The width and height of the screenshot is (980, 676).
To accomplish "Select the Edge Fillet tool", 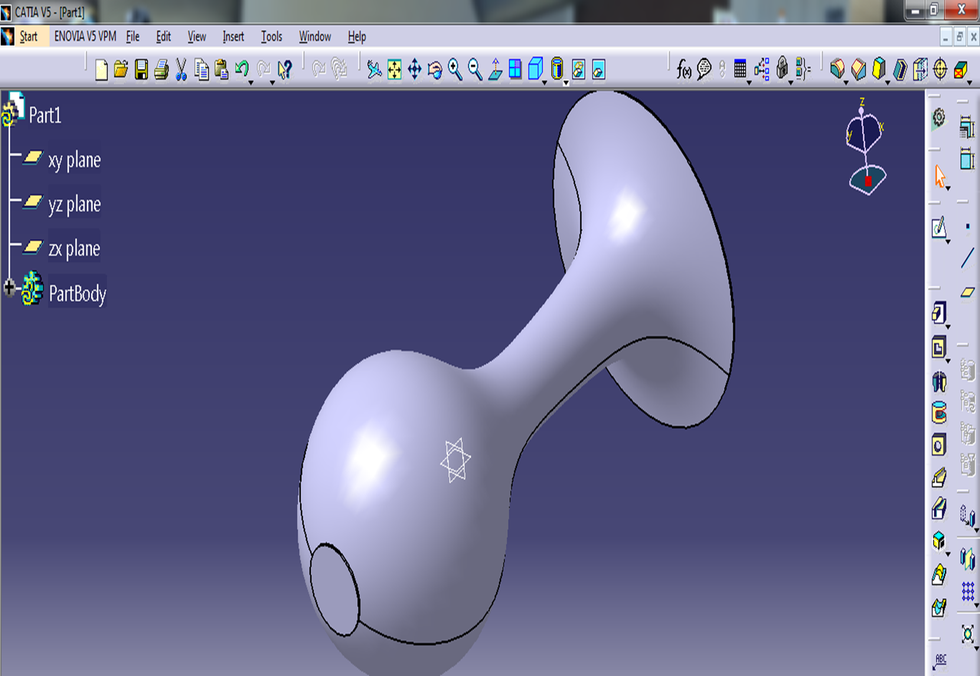I will coord(837,69).
